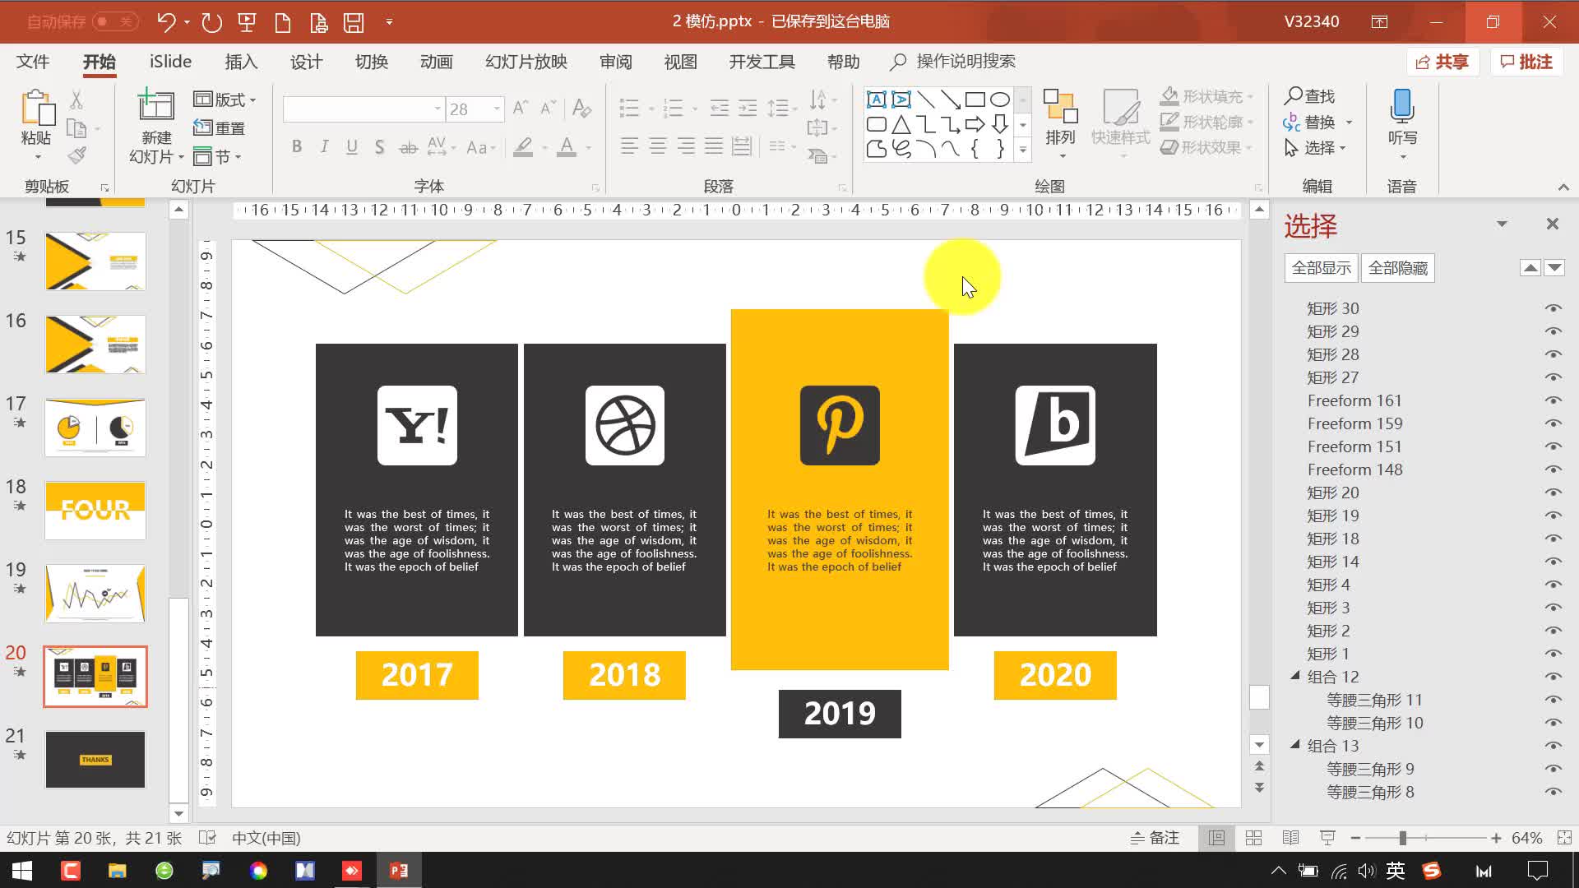Screen dimensions: 1579x888
Task: Click the 重置 reset button
Action: coord(219,128)
